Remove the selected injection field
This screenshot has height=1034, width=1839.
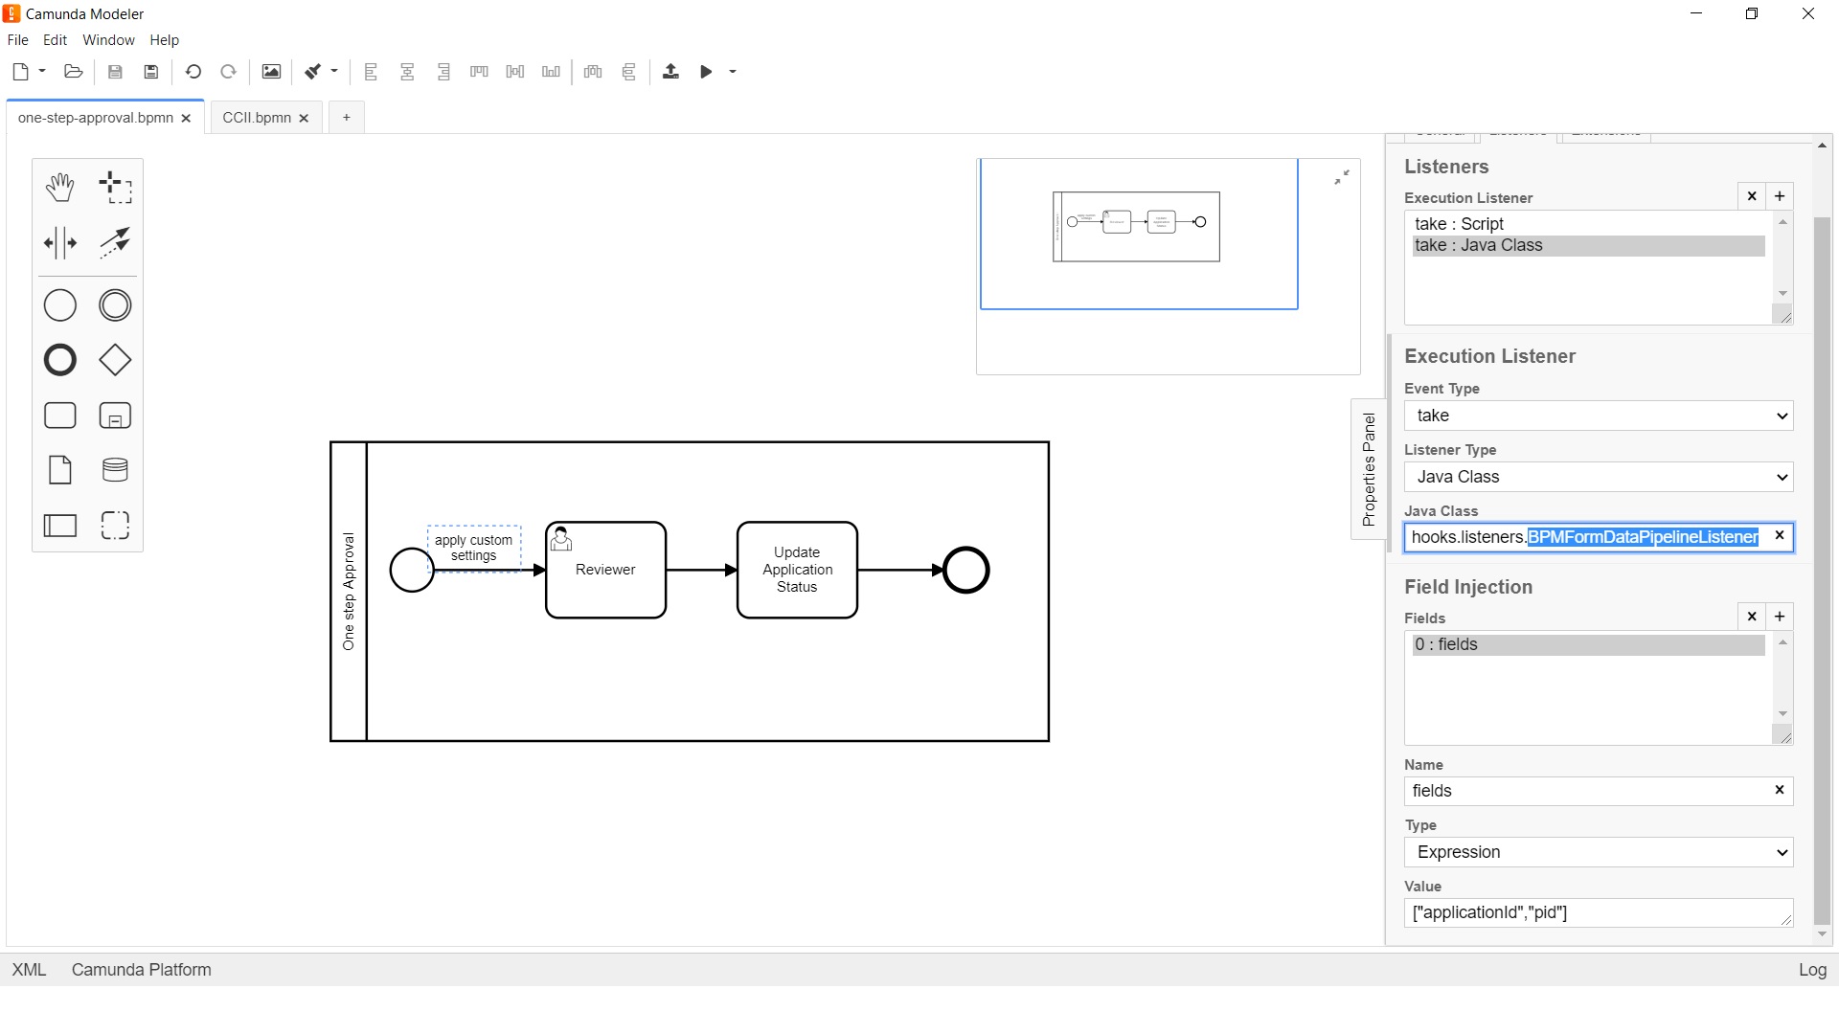pos(1752,617)
